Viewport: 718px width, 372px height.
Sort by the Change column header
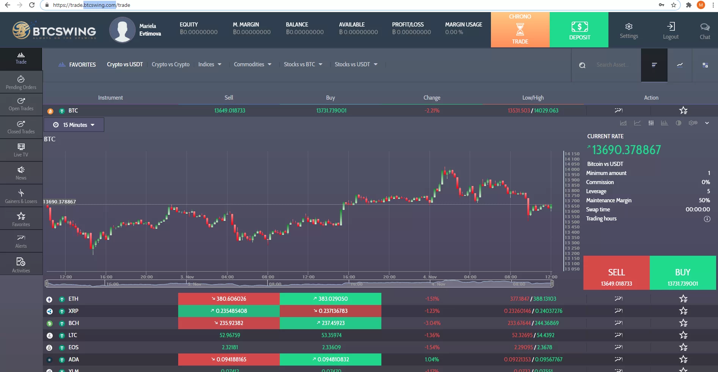(432, 98)
